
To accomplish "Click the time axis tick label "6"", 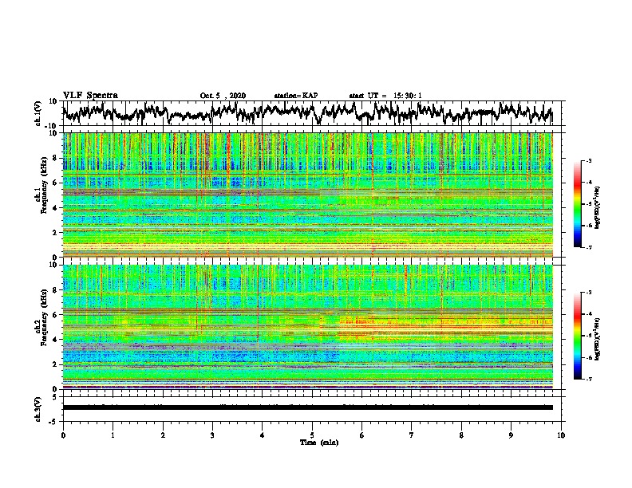I will 362,435.
